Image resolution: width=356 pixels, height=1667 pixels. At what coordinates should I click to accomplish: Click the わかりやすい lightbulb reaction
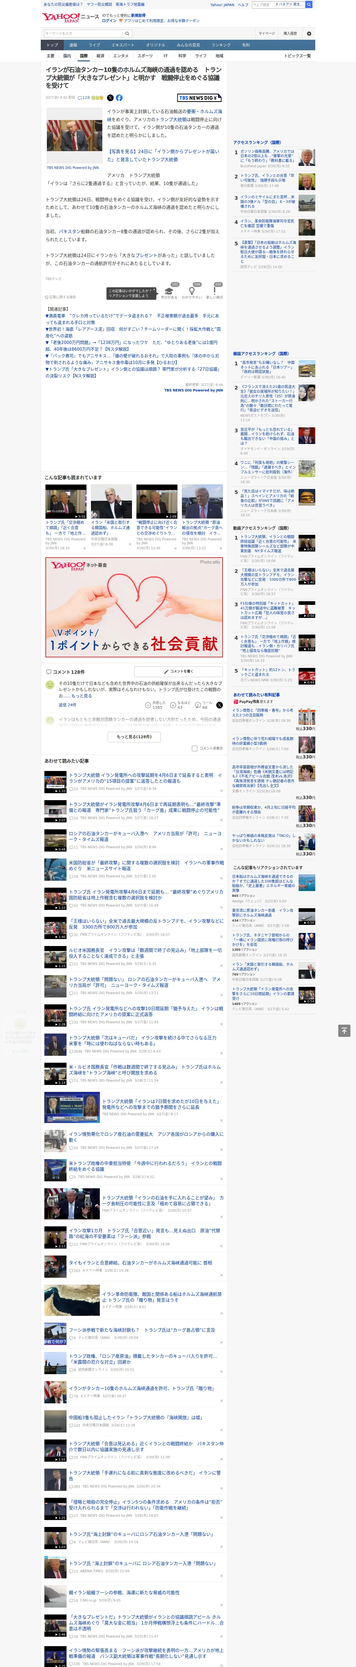(192, 291)
